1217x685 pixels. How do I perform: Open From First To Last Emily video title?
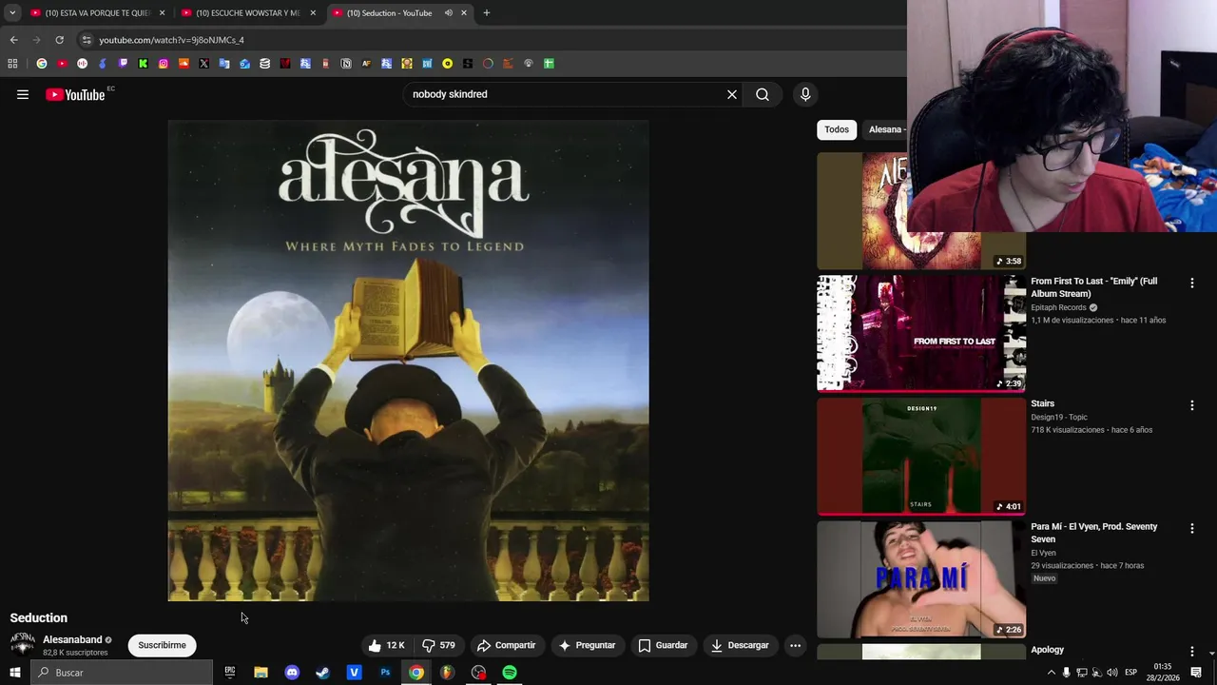click(x=1094, y=287)
